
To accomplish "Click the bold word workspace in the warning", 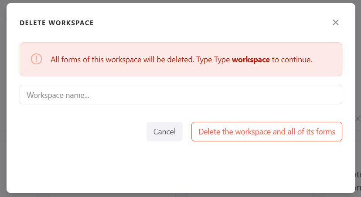I will (251, 60).
